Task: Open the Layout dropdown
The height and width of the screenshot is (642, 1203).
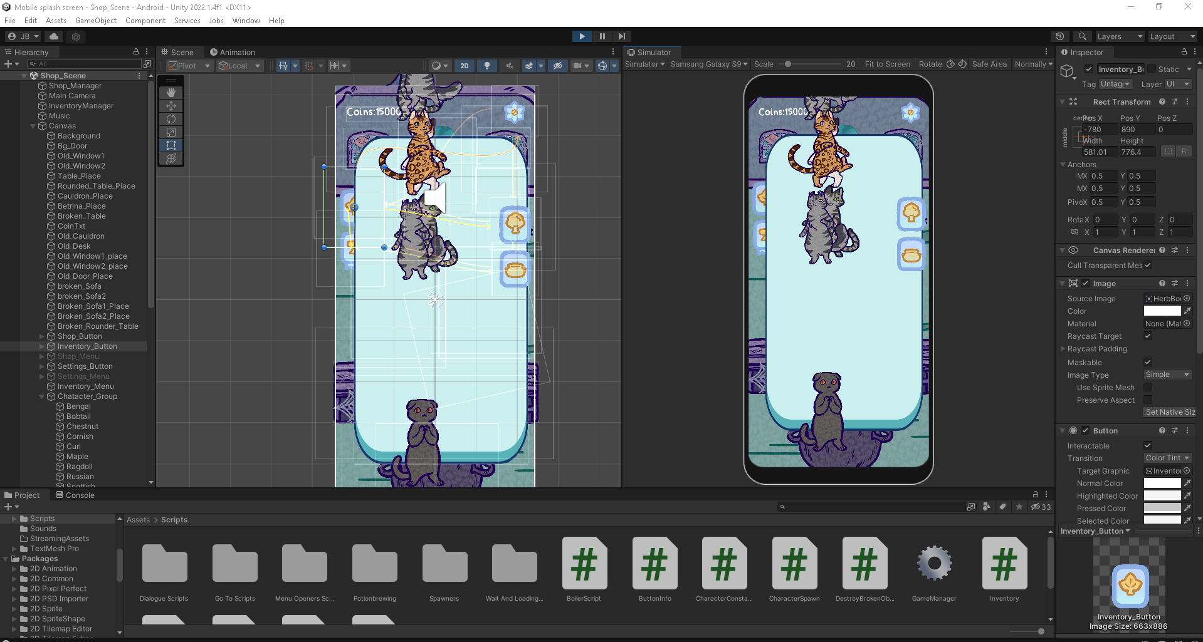Action: point(1172,36)
